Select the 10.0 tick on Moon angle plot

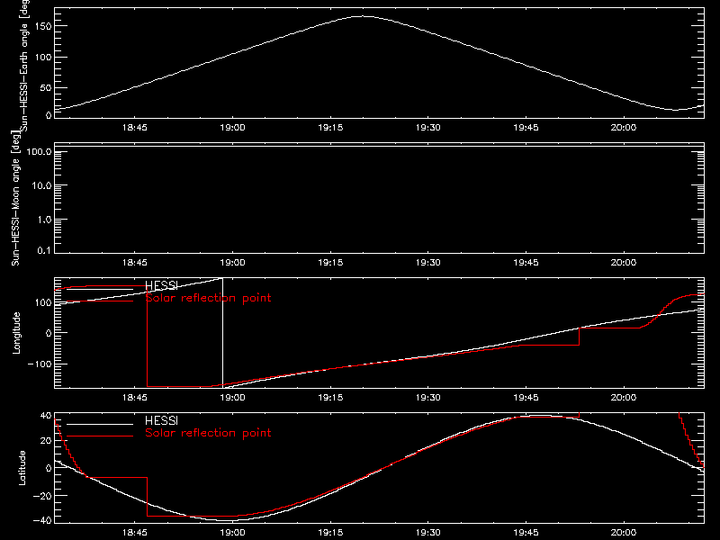click(x=41, y=186)
